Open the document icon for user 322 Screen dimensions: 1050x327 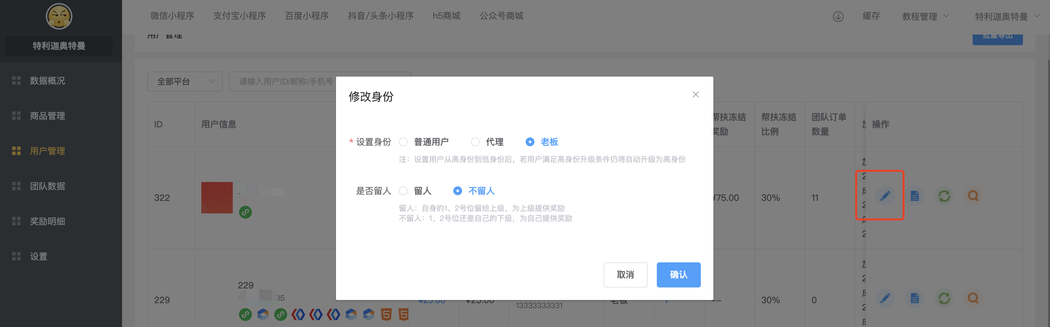coord(914,196)
